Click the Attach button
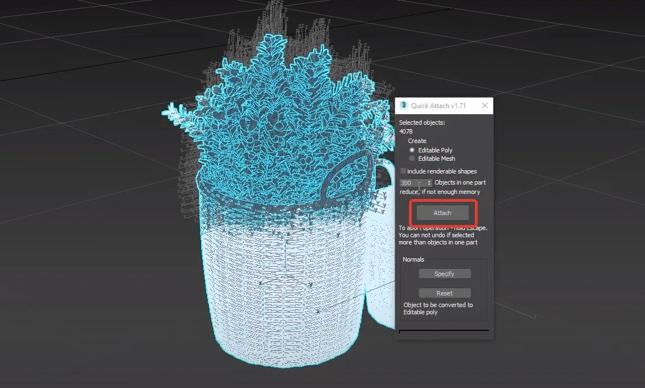Image resolution: width=645 pixels, height=388 pixels. tap(442, 213)
